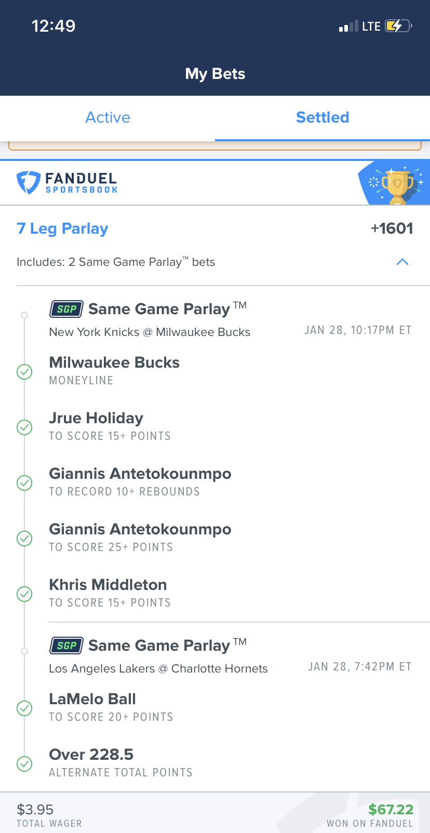Click the FanDuel shield logo
The height and width of the screenshot is (833, 430).
point(27,181)
